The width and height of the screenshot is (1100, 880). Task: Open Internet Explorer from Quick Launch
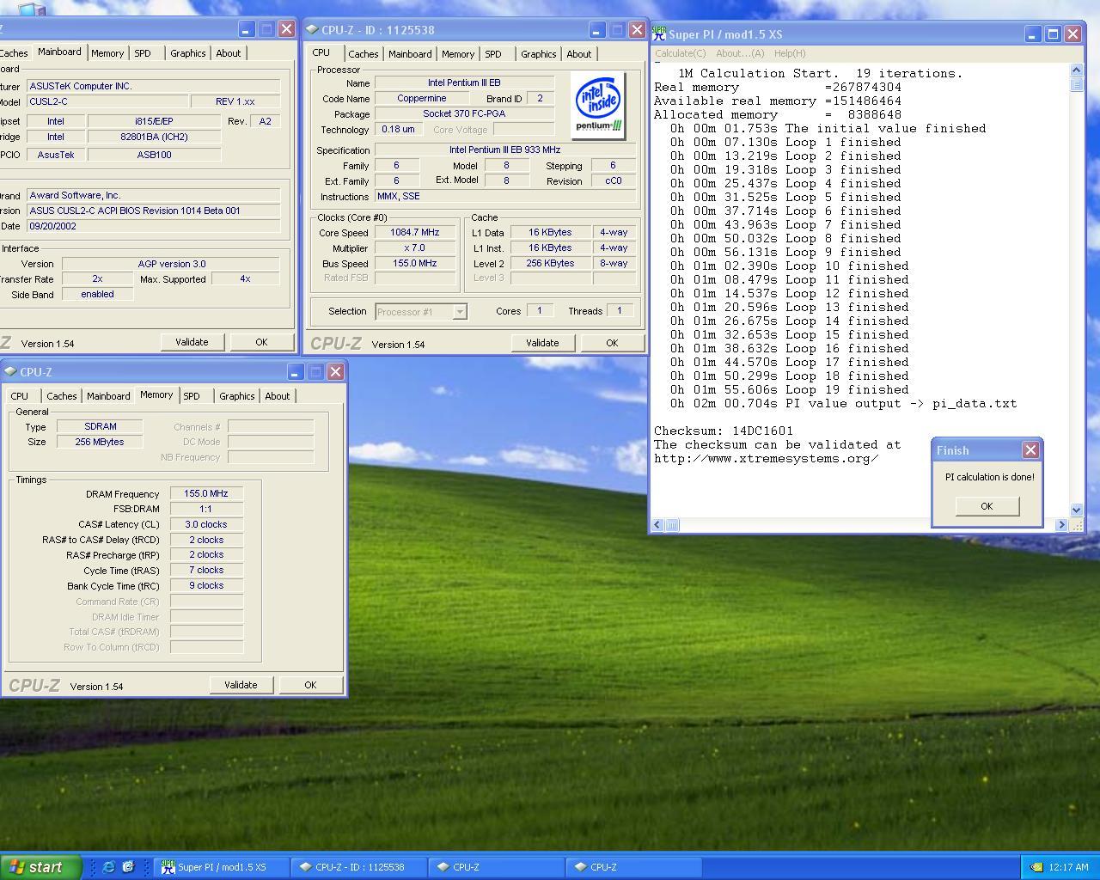(108, 867)
